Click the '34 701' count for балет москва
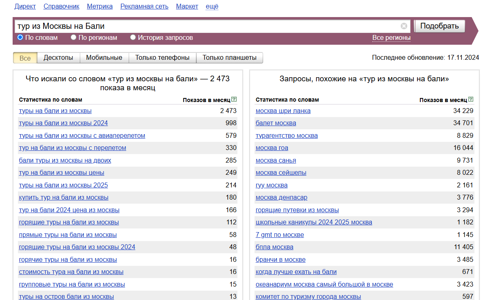The width and height of the screenshot is (494, 300). click(463, 123)
